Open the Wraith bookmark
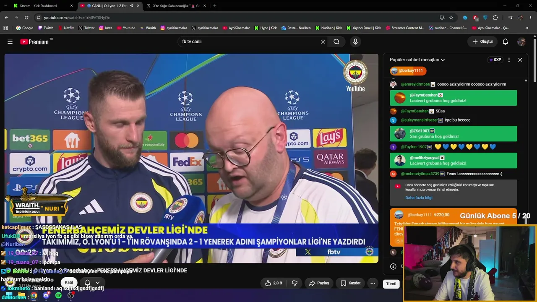 coord(148,28)
